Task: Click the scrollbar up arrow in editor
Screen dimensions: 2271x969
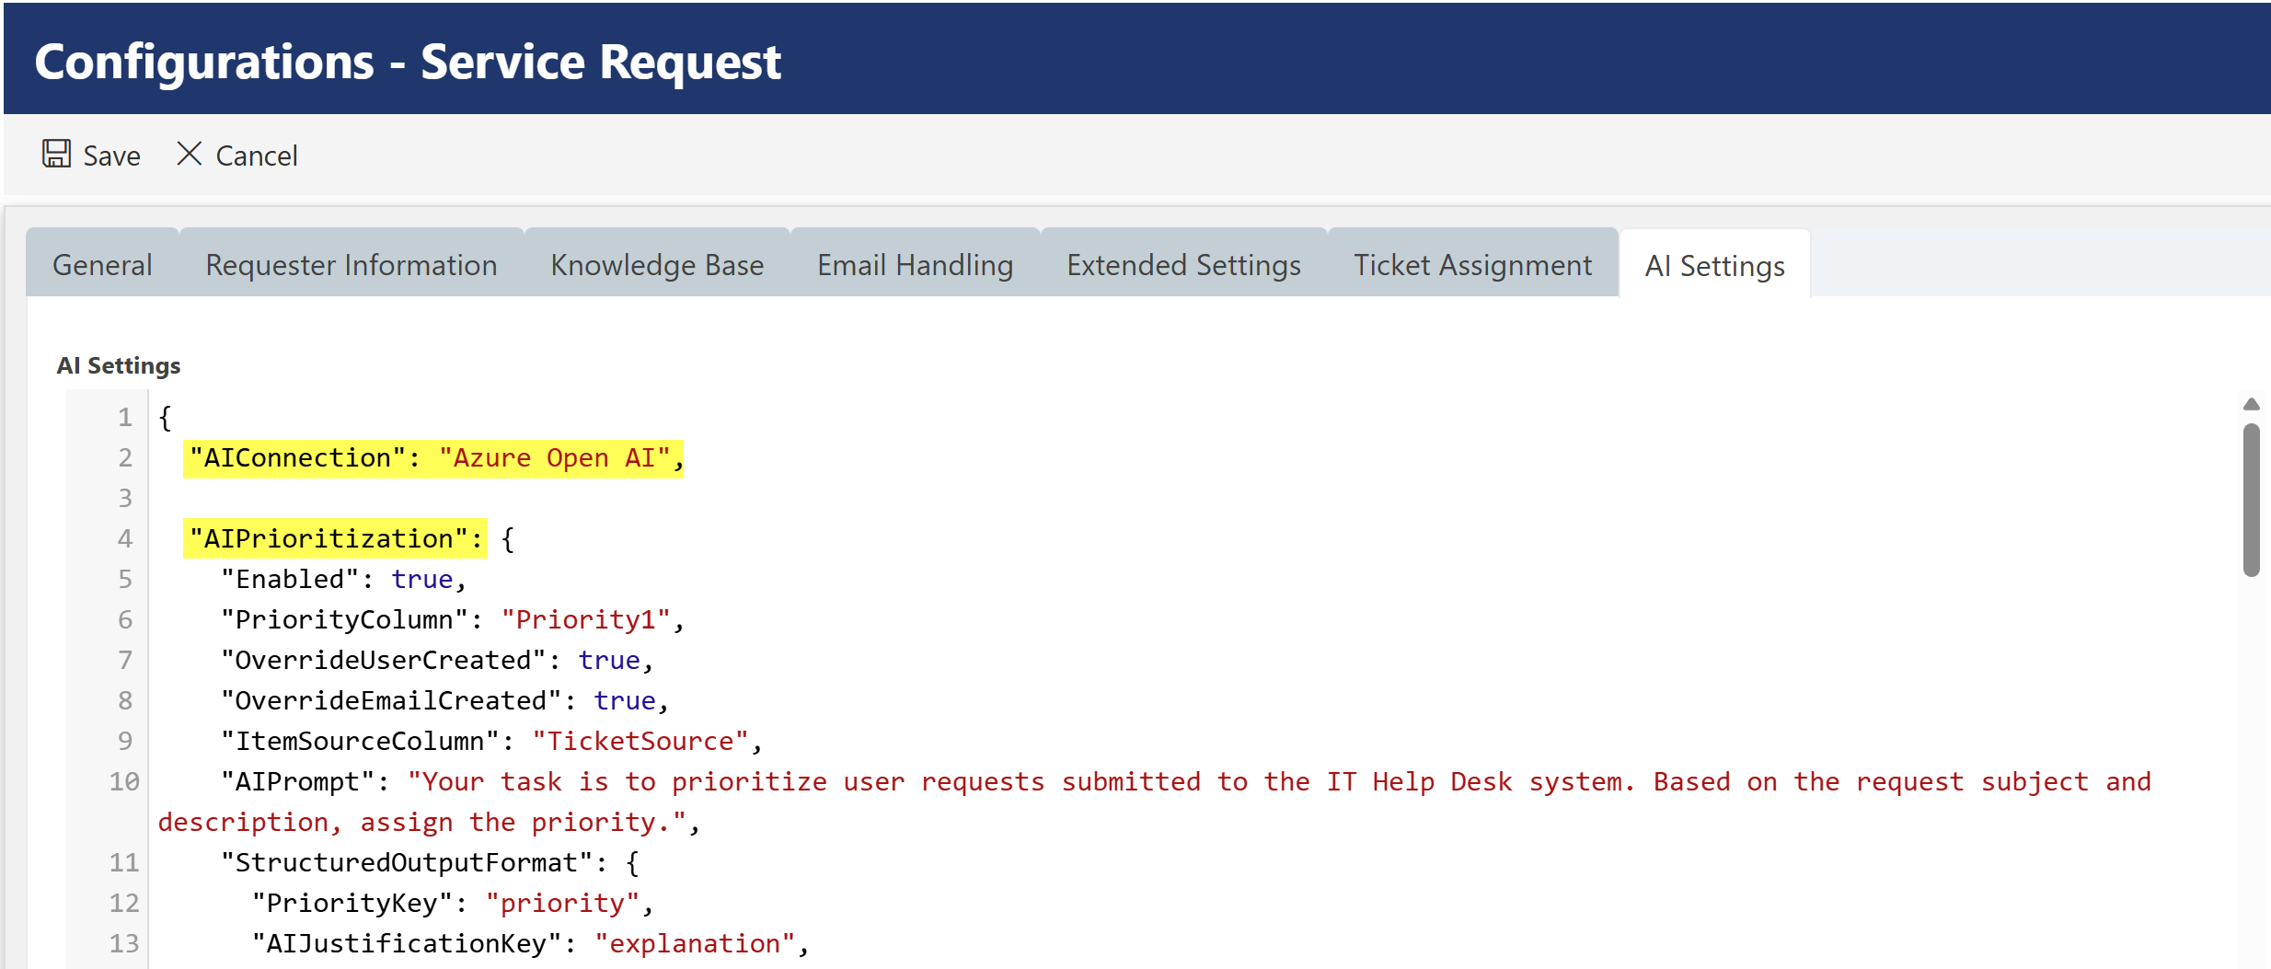Action: click(x=2251, y=404)
